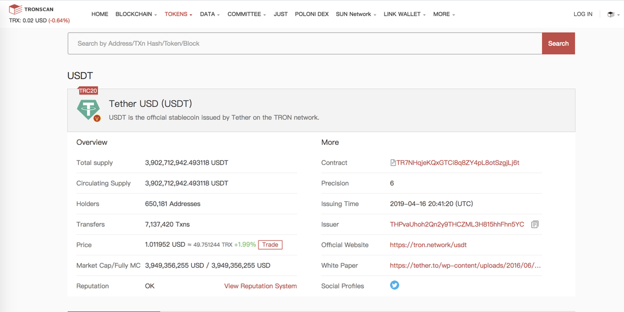Click the More section heading
The height and width of the screenshot is (312, 624).
[330, 142]
